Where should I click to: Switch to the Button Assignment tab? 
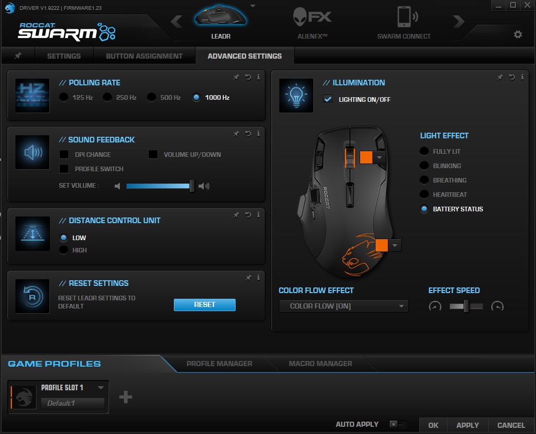[144, 56]
